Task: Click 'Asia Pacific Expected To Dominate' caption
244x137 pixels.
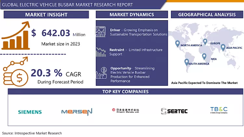Action: (204, 83)
